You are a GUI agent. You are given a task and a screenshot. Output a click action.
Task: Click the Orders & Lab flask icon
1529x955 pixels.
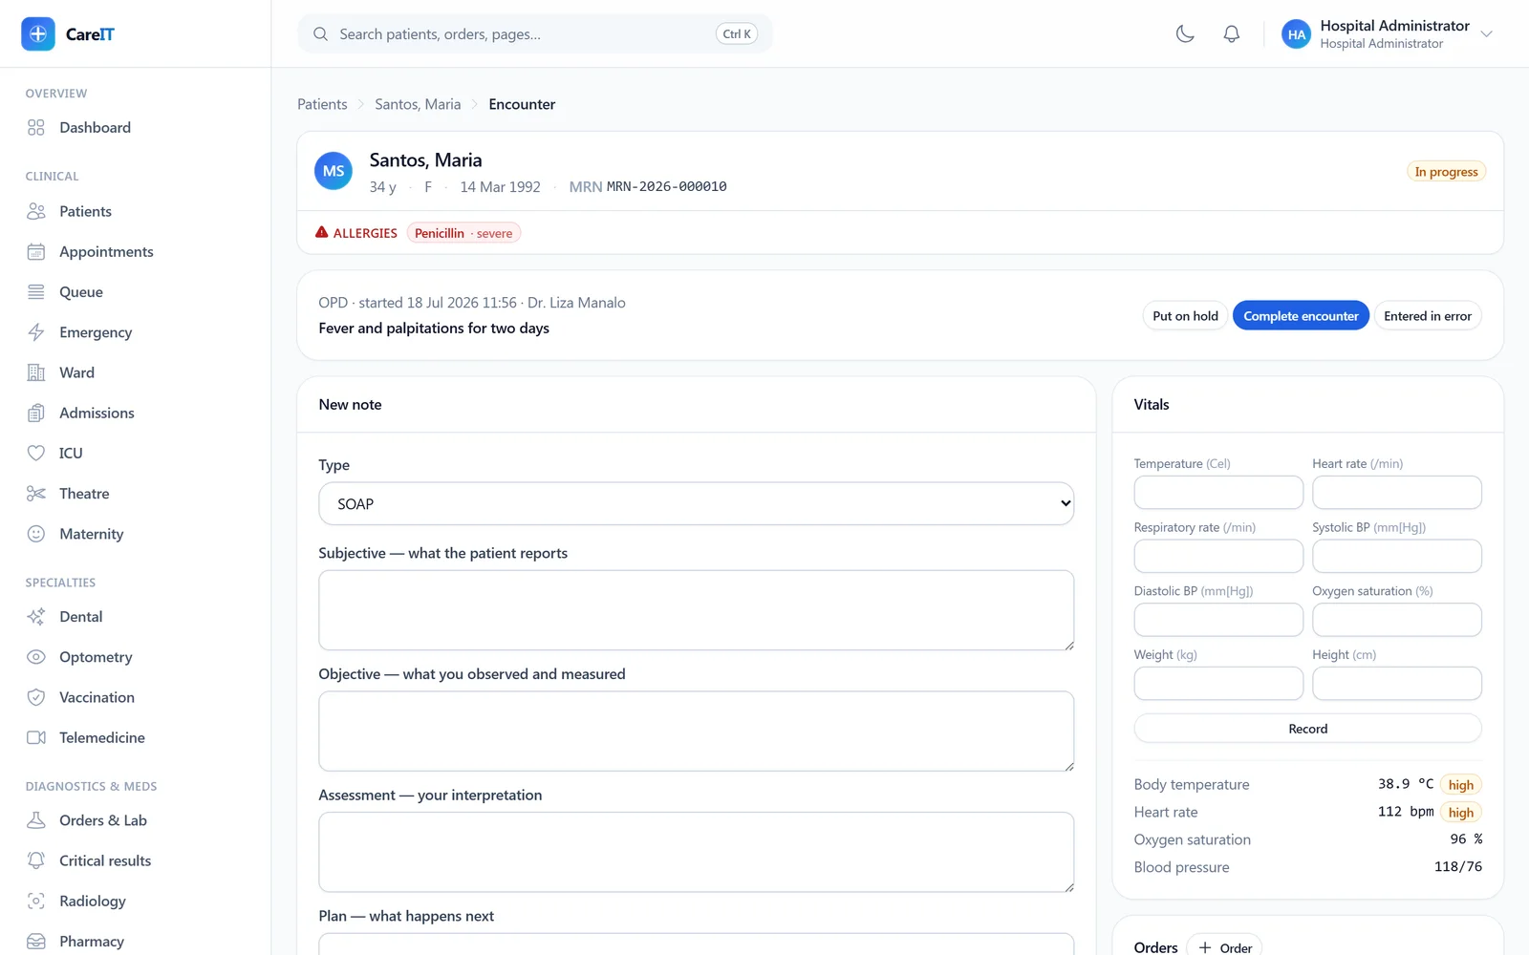[x=36, y=820]
